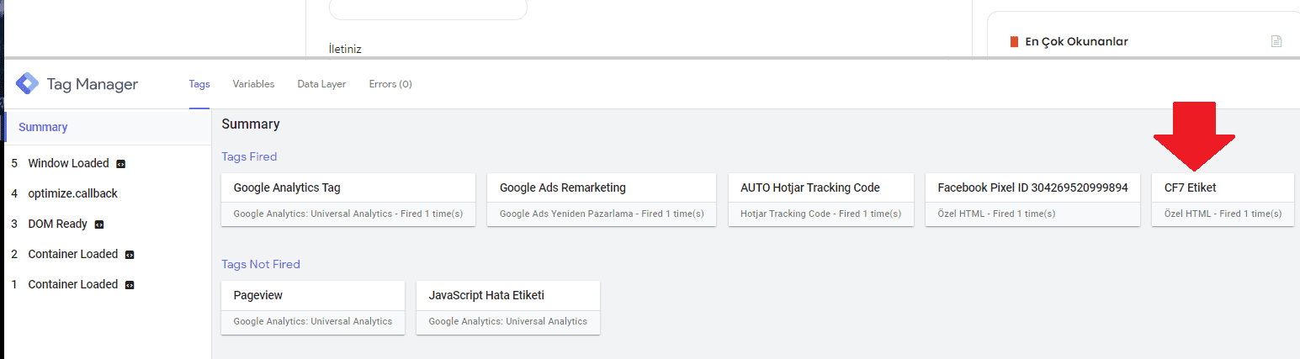Select the Window Loaded event

[68, 163]
